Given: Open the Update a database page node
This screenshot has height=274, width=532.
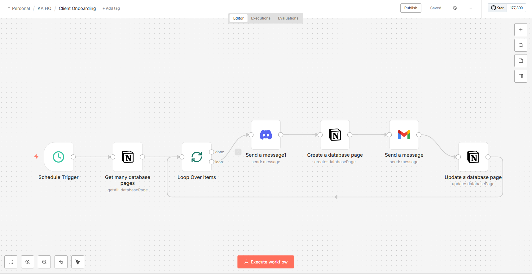Looking at the screenshot, I should [473, 157].
